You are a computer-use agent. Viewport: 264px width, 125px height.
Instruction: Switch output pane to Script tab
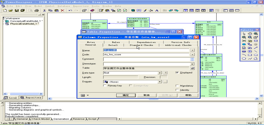pyautogui.click(x=92, y=119)
